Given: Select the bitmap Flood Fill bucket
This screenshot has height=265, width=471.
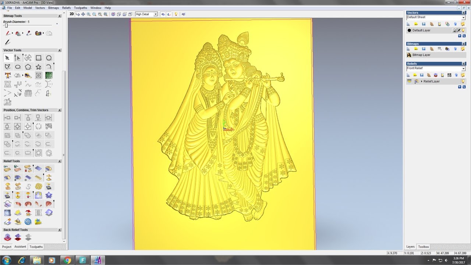Looking at the screenshot, I should tap(18, 33).
